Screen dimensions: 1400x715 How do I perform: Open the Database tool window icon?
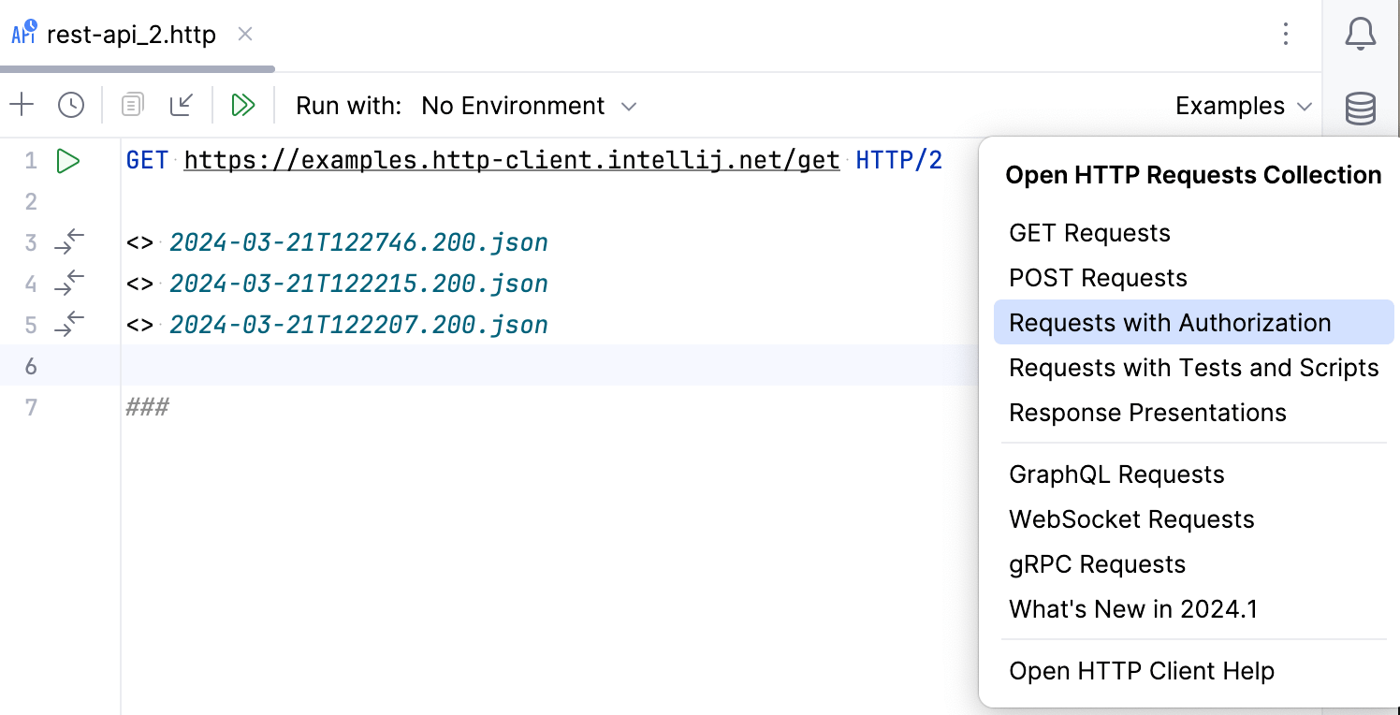tap(1359, 109)
